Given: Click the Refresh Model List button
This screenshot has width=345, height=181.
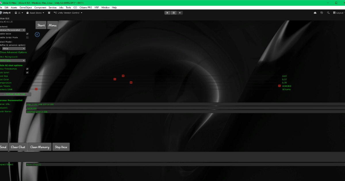Looking at the screenshot, I should coord(15,94).
